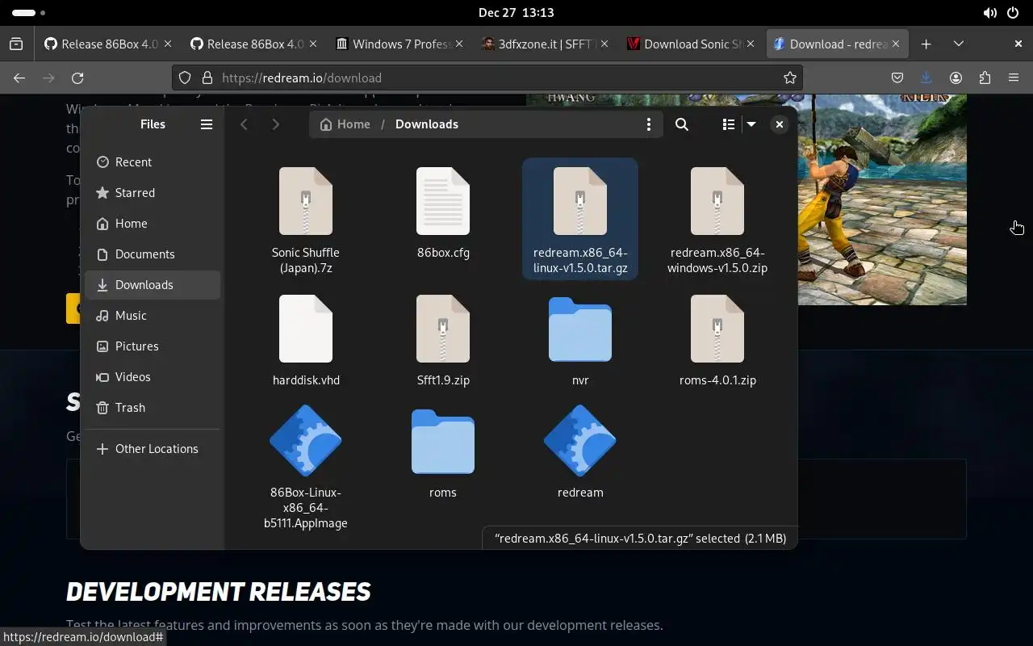The height and width of the screenshot is (646, 1033).
Task: Go back in browser history
Action: pos(19,78)
